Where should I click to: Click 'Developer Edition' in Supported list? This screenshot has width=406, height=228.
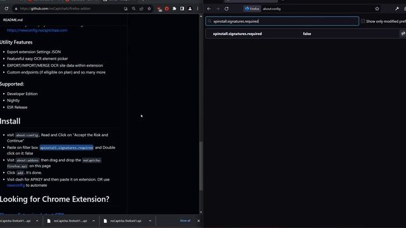(x=22, y=94)
